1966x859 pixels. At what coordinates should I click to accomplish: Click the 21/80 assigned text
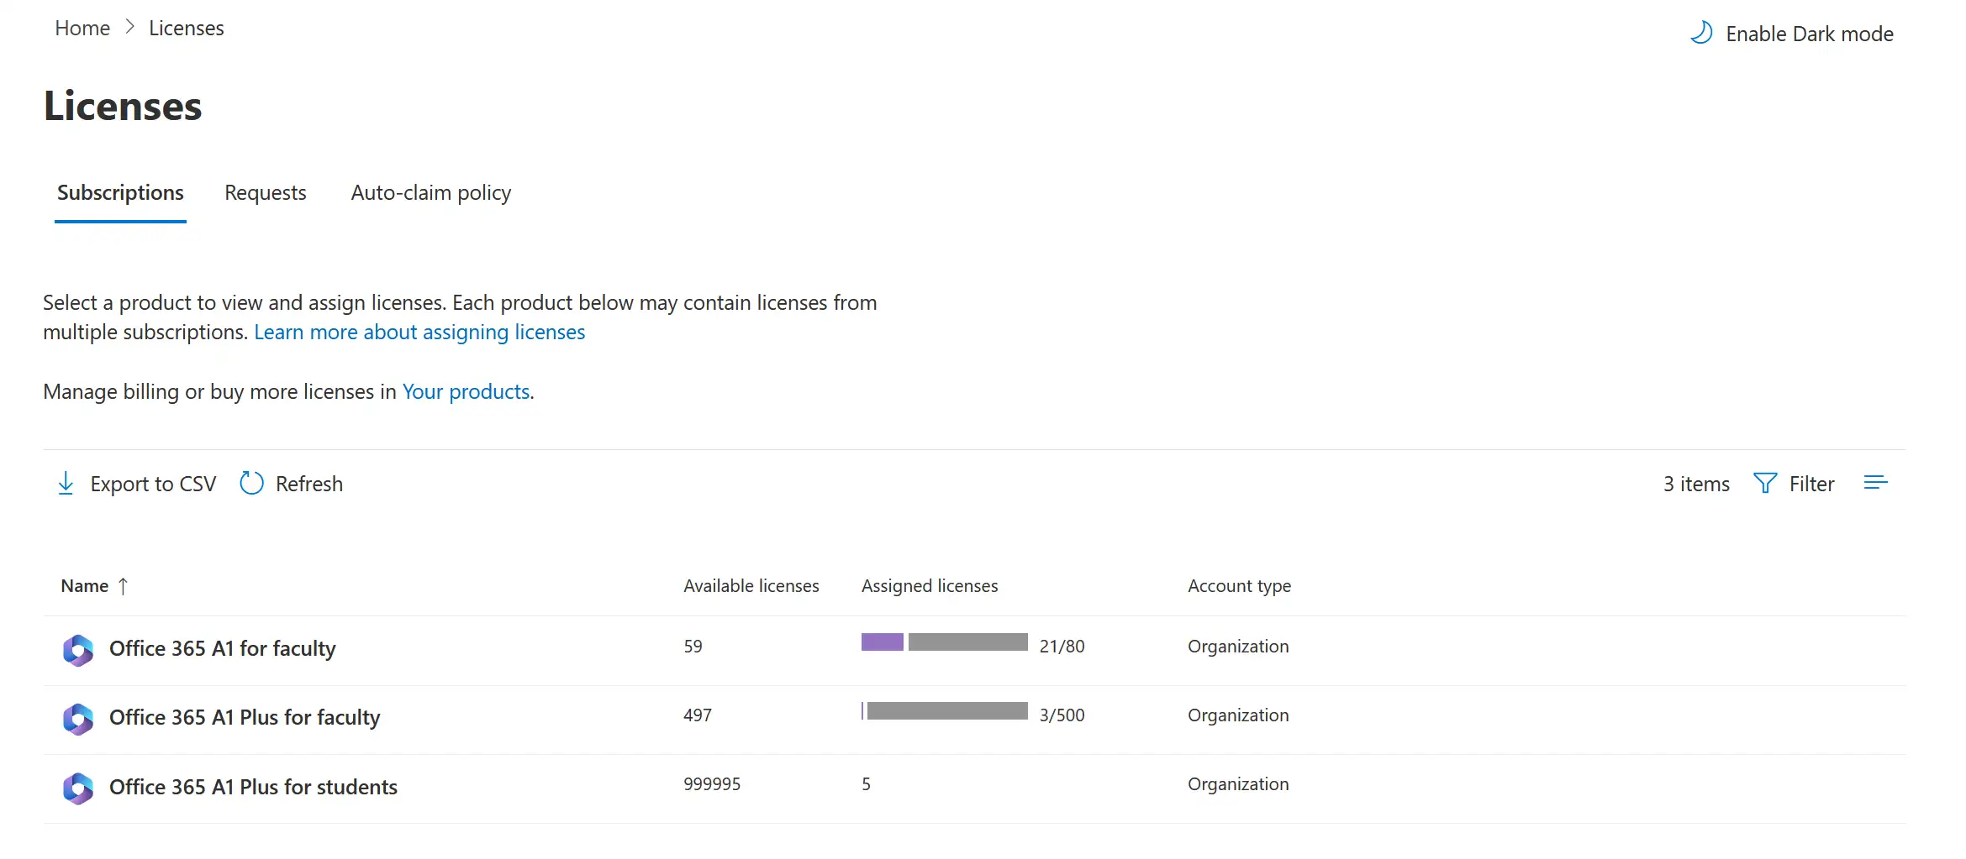(x=1062, y=647)
